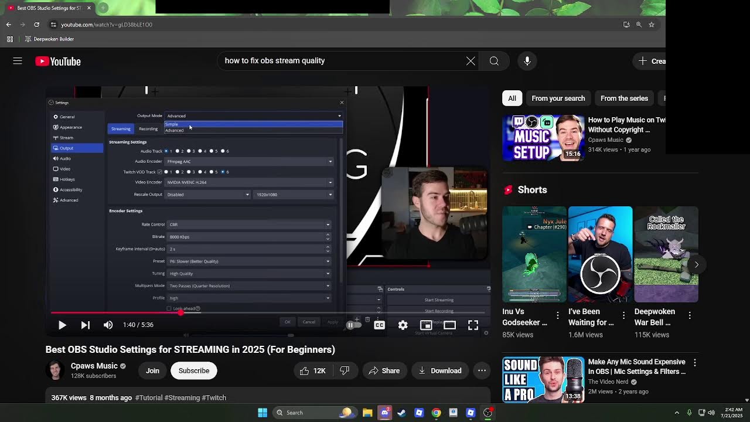Toggle closed captions CC button
This screenshot has width=750, height=422.
click(380, 325)
